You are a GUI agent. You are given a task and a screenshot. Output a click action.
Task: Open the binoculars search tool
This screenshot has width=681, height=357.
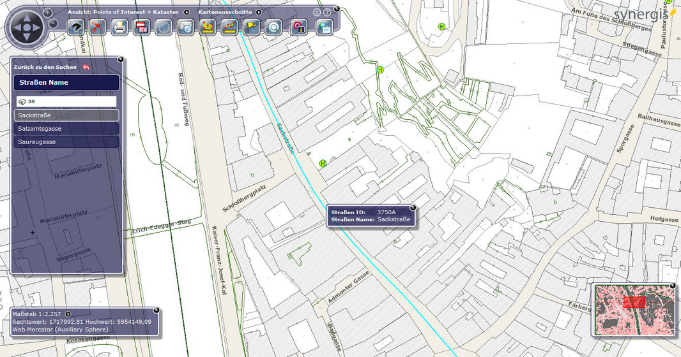click(x=76, y=27)
